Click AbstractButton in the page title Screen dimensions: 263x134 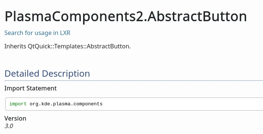point(197,16)
